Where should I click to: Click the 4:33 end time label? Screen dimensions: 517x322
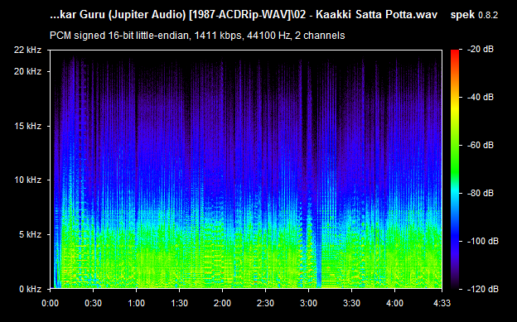point(442,303)
